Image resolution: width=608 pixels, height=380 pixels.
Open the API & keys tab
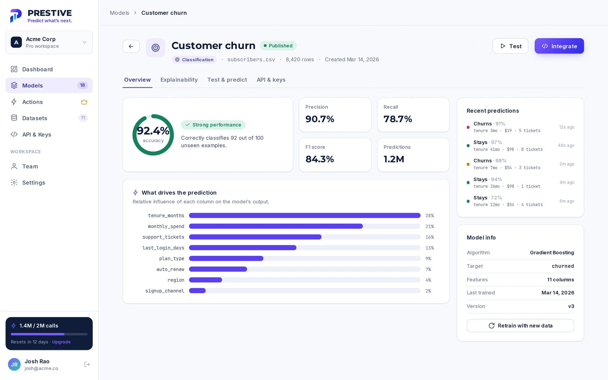point(271,80)
